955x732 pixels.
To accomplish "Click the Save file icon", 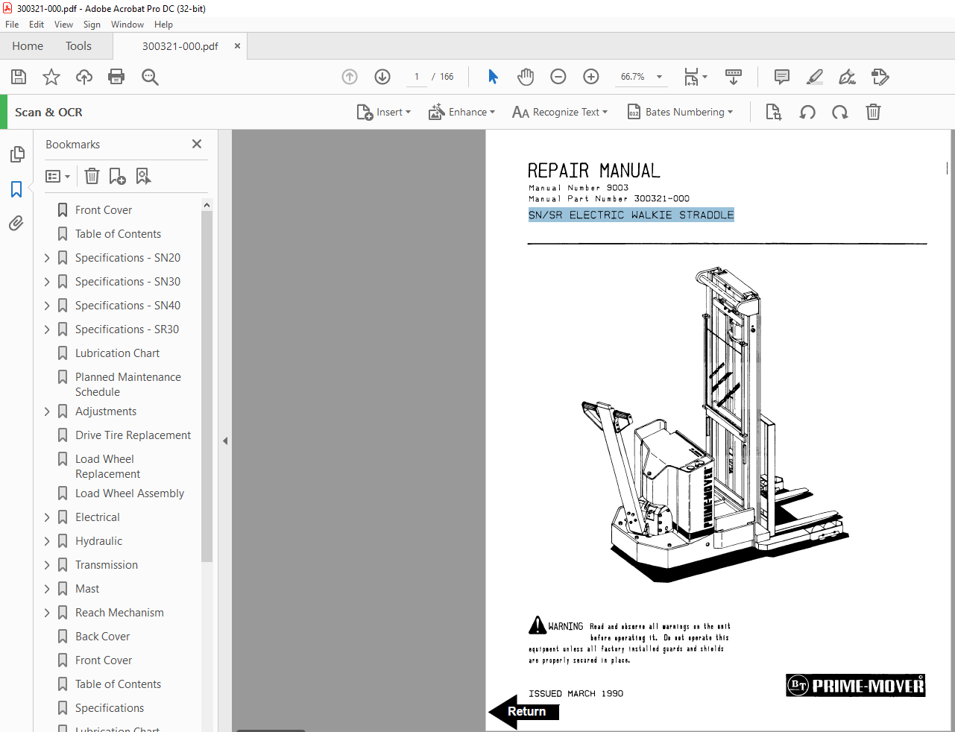I will click(x=19, y=77).
